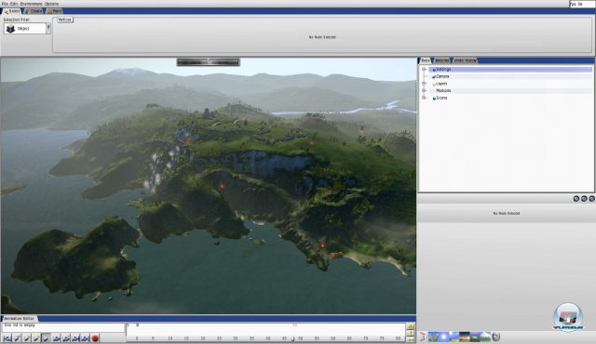596x344 pixels.
Task: Click frame 60 on the timeline ruler
Action: [332, 338]
